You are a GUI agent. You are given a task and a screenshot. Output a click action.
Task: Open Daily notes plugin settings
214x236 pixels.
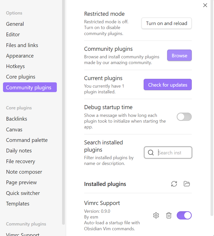coord(19,151)
